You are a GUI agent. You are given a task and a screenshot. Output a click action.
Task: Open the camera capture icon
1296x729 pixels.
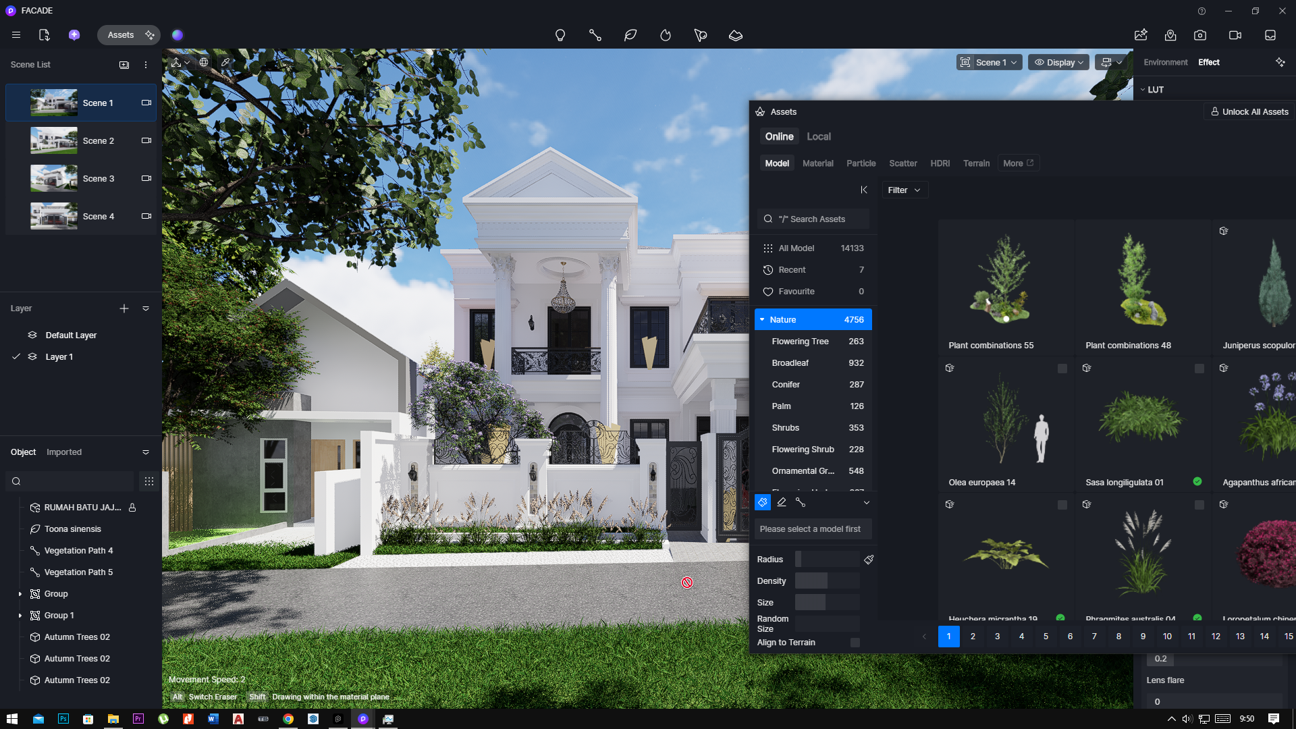coord(1199,35)
